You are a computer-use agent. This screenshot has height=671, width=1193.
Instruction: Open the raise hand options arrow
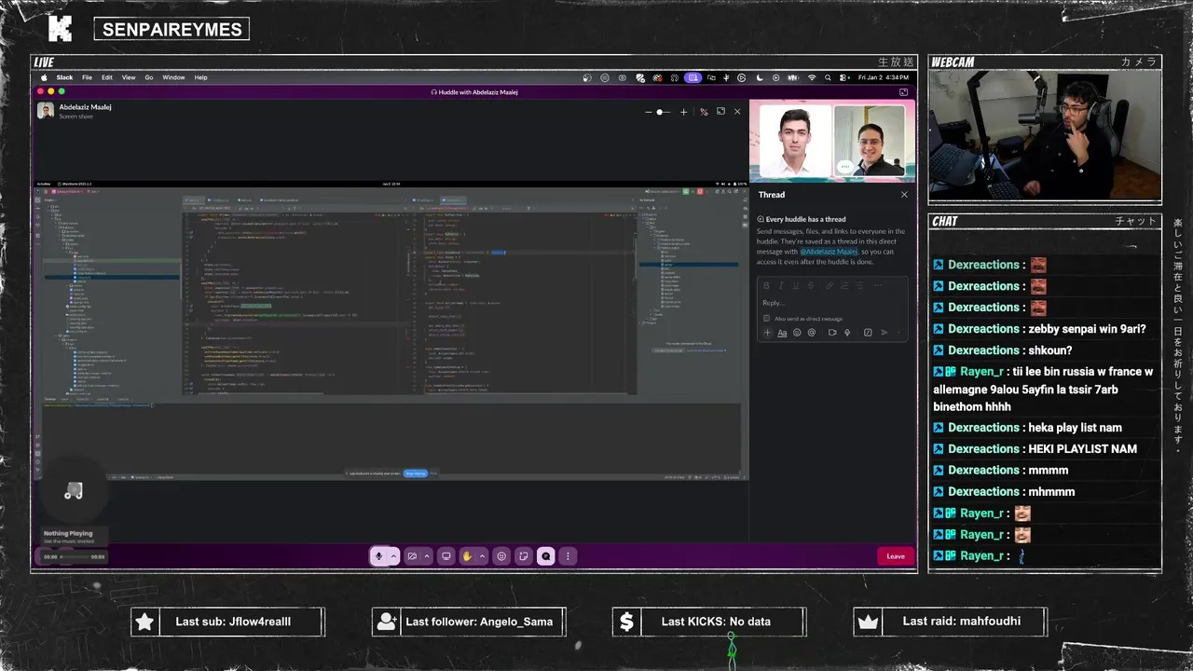click(482, 556)
